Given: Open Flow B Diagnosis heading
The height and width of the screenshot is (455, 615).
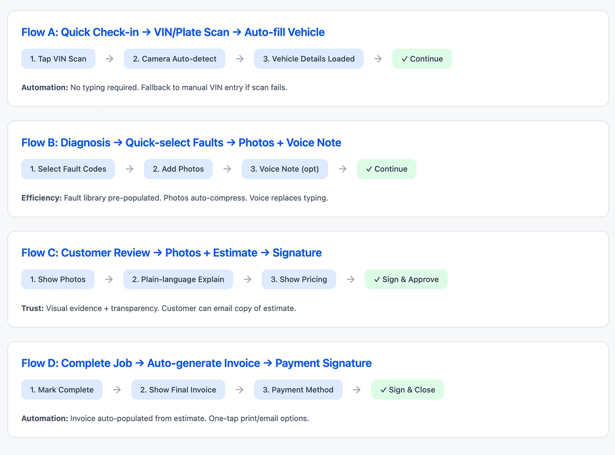Looking at the screenshot, I should [x=181, y=142].
